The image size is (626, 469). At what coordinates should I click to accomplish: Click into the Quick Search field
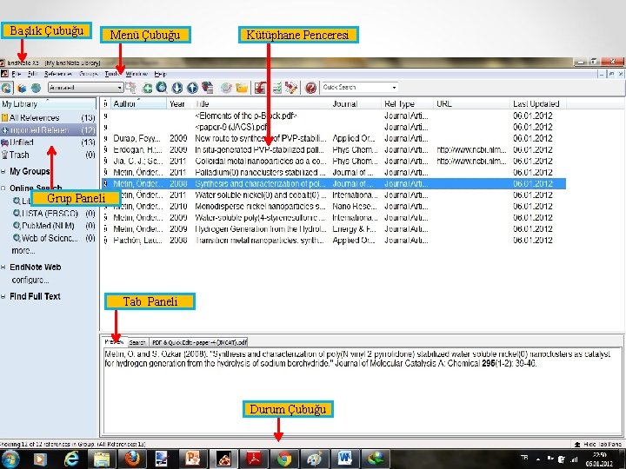click(x=356, y=88)
